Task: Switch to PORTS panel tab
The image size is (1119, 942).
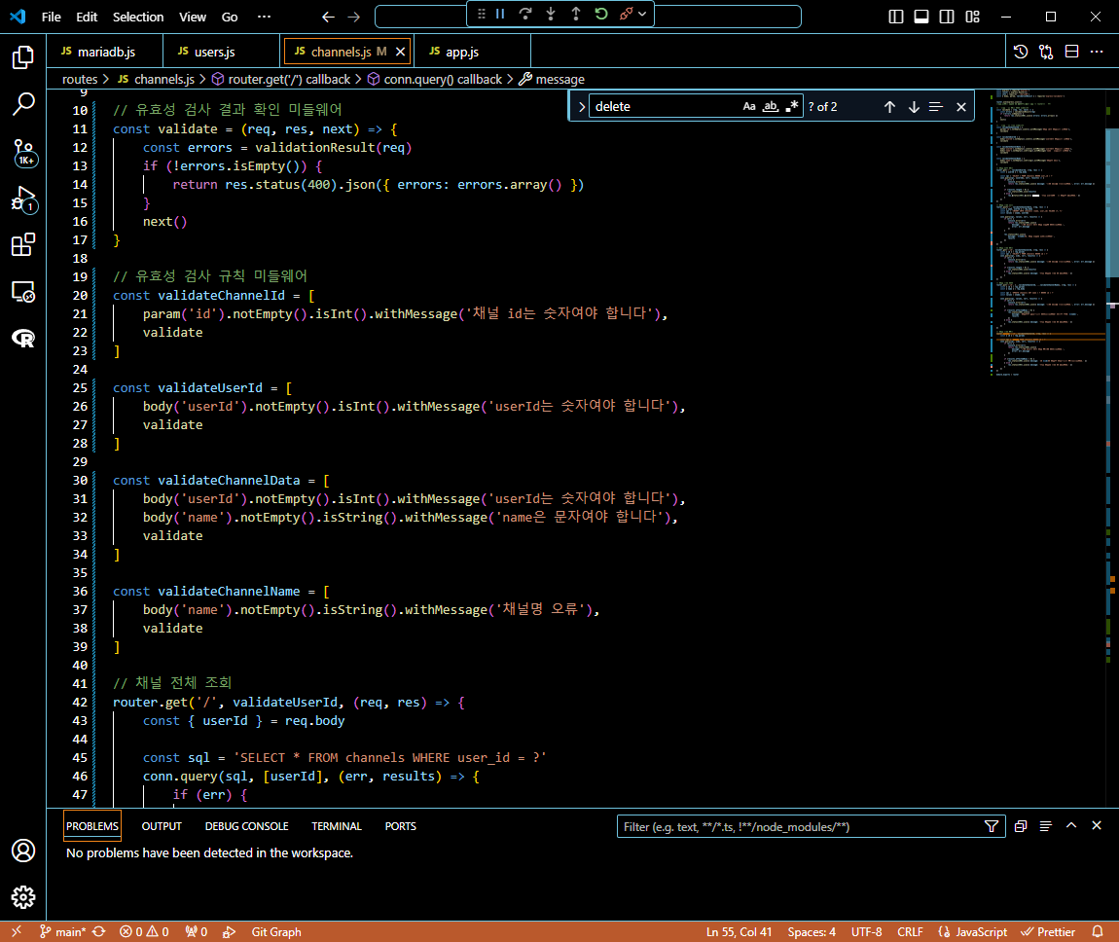Action: tap(400, 826)
